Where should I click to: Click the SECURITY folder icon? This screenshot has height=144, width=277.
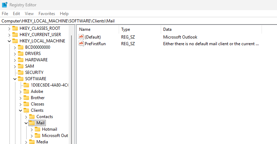click(21, 73)
